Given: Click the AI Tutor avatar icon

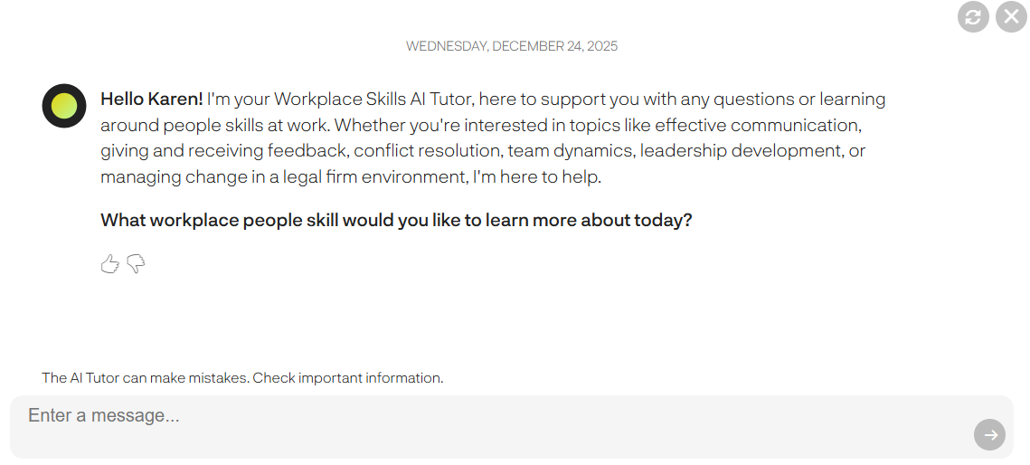Looking at the screenshot, I should (64, 106).
